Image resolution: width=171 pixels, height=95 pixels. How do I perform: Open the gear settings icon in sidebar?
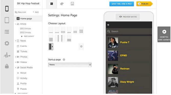pyautogui.click(x=7, y=43)
